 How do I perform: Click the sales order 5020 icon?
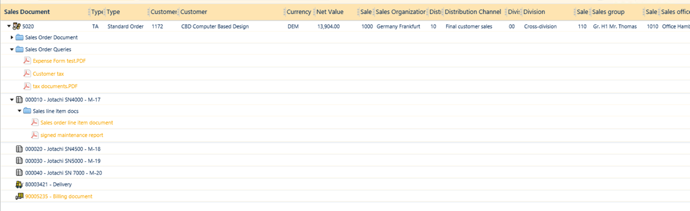click(x=17, y=27)
